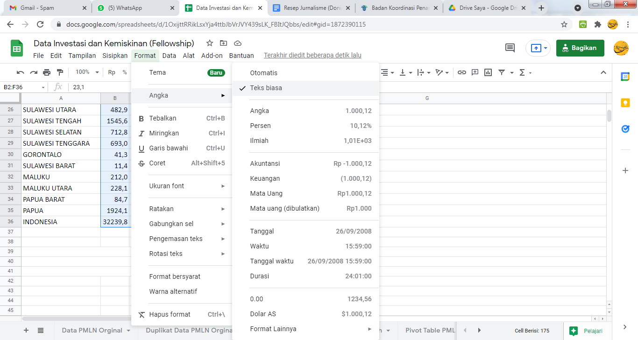Click the print icon in toolbar

pos(47,72)
